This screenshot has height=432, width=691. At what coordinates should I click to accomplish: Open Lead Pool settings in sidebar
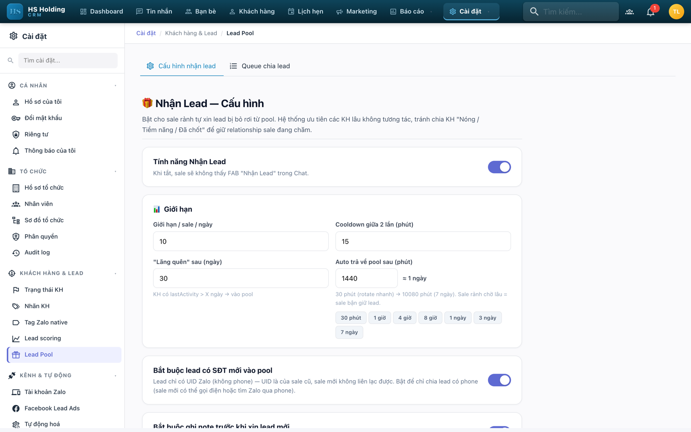tap(64, 355)
